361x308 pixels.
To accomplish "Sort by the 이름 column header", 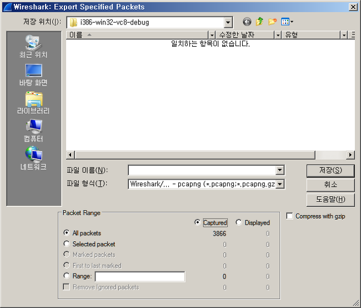I will coord(137,35).
